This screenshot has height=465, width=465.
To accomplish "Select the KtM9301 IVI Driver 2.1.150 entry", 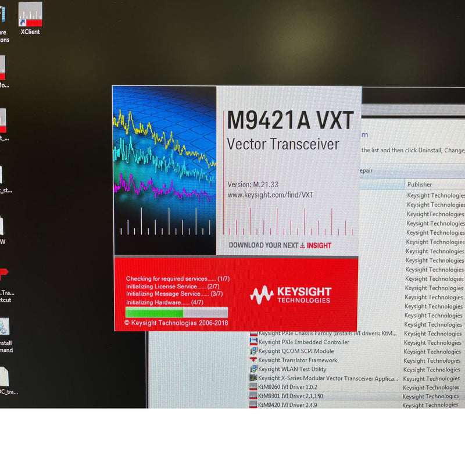I will tap(291, 396).
